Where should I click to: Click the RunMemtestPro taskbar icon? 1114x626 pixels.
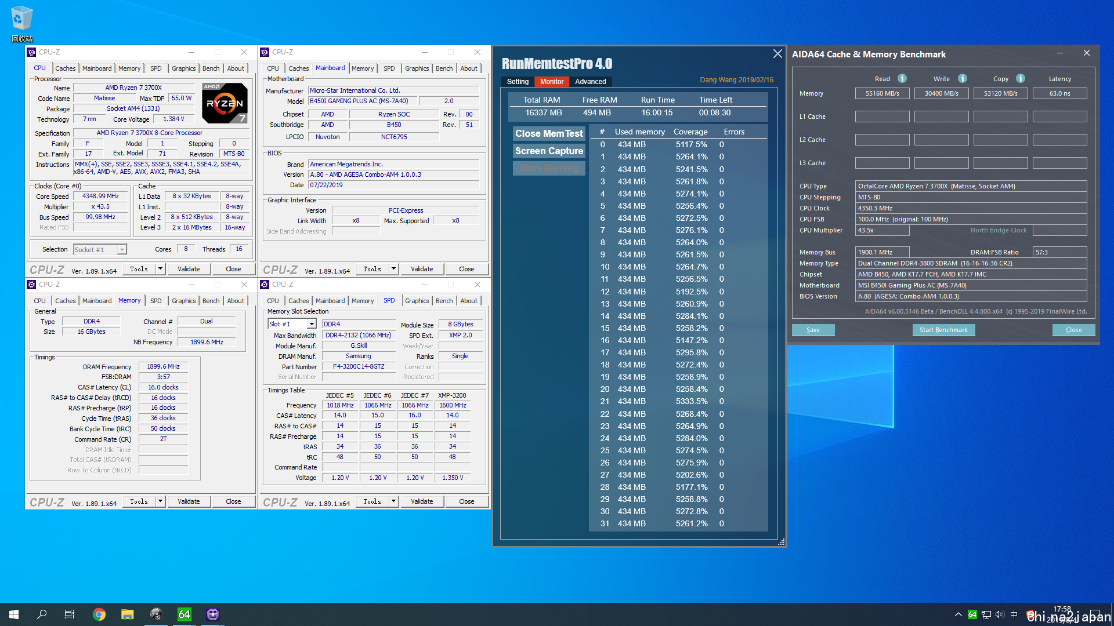pyautogui.click(x=155, y=614)
